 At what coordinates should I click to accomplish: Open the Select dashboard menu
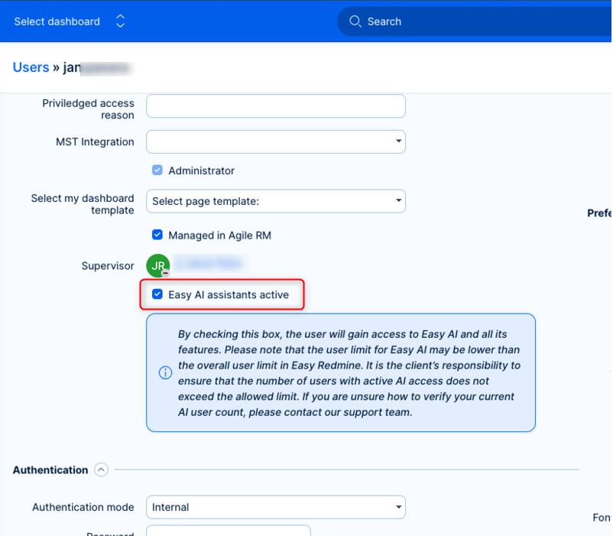click(57, 21)
